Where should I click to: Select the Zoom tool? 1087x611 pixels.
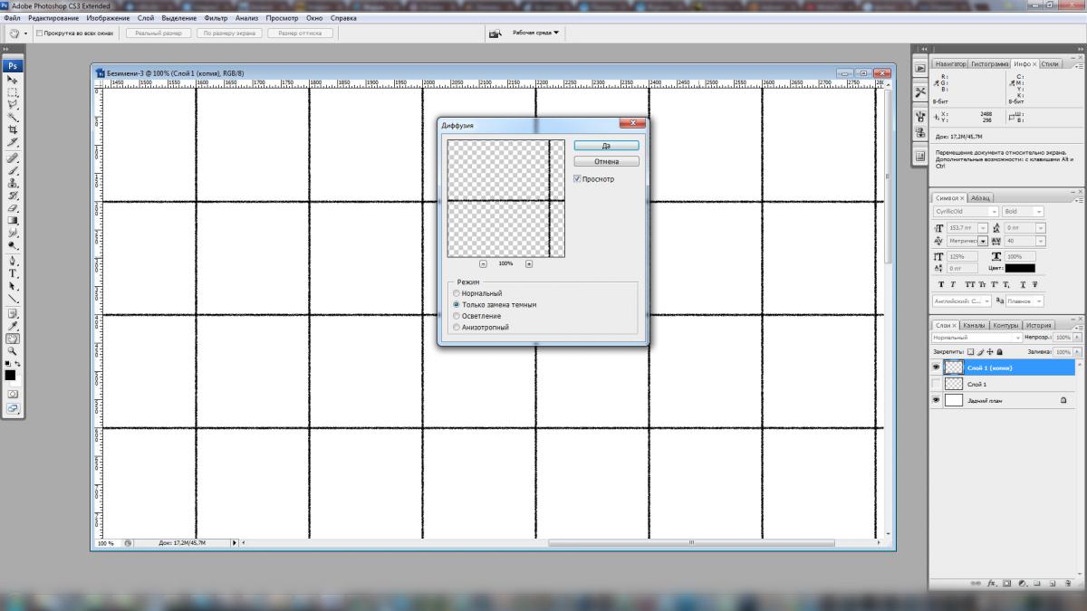(13, 351)
